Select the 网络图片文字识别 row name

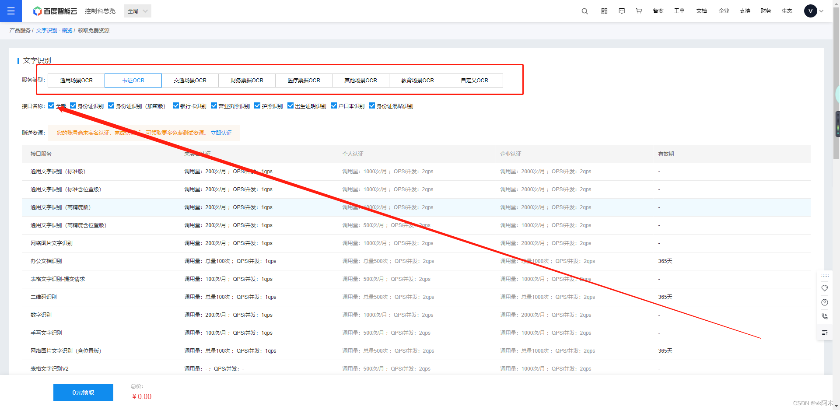click(51, 243)
